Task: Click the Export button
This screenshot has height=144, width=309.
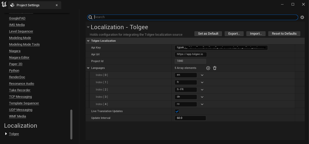Action: pos(234,34)
